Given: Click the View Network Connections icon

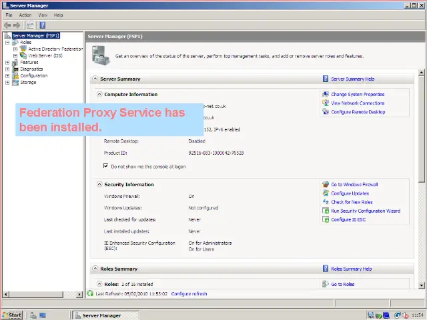Looking at the screenshot, I should pyautogui.click(x=326, y=103).
